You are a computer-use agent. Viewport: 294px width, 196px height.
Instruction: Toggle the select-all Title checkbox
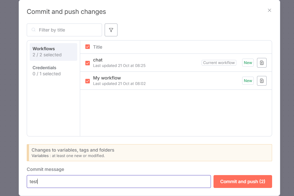tap(88, 47)
